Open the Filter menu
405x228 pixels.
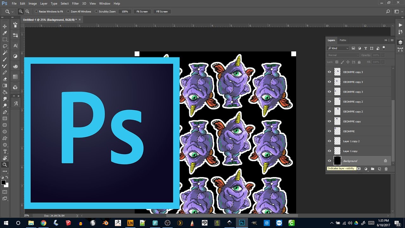coord(75,3)
